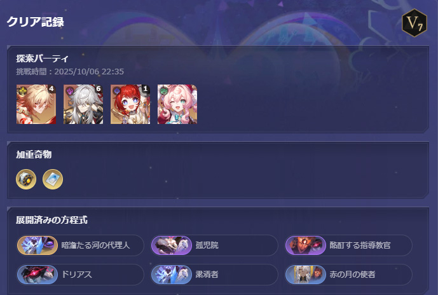Click the 酩酊する指導教官 equation icon

point(305,245)
